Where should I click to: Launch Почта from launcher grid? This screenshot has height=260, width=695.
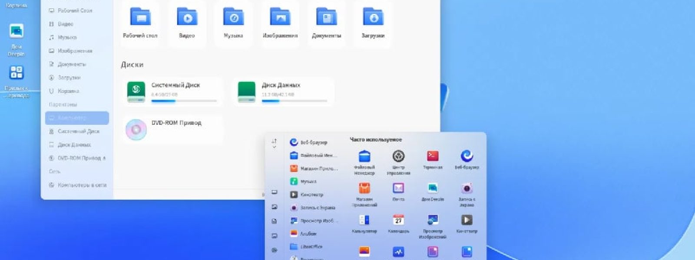398,192
